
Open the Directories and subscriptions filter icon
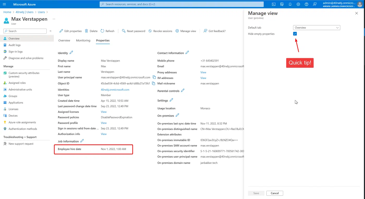282,4
